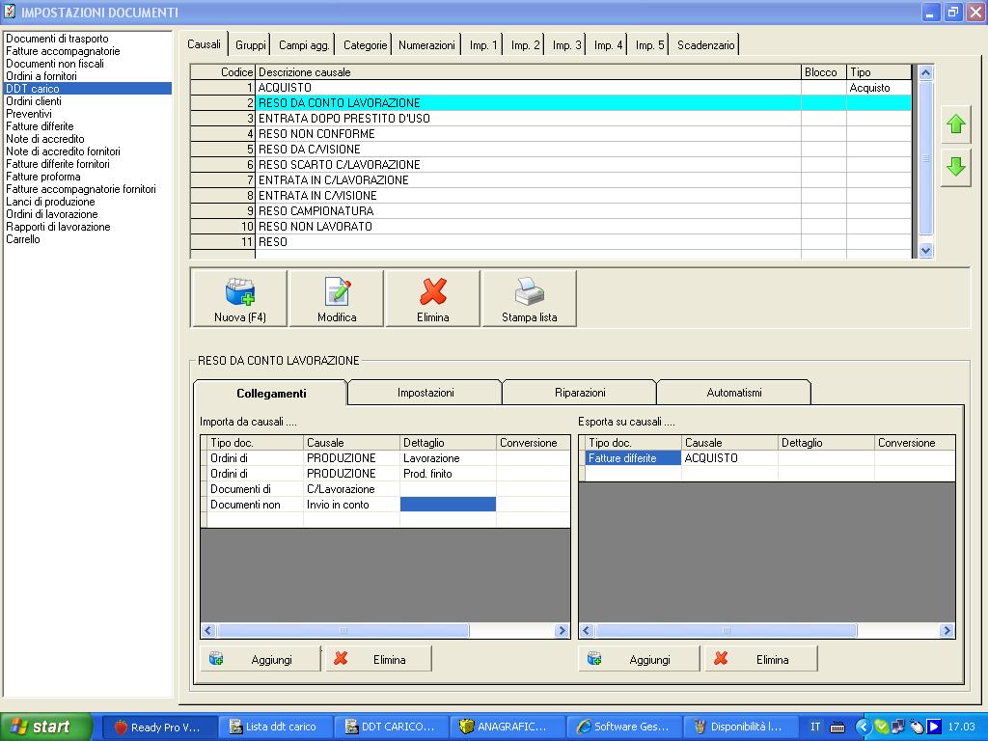Move causale up with green arrow
Image resolution: width=988 pixels, height=741 pixels.
(955, 125)
